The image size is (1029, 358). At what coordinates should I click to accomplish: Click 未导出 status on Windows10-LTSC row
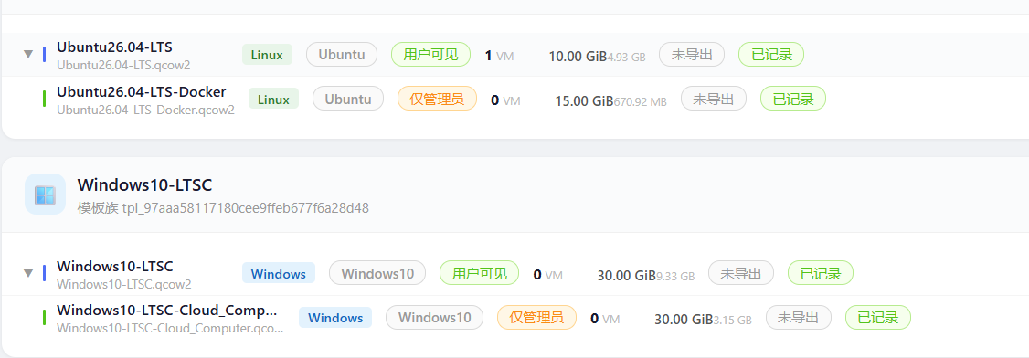tap(741, 273)
